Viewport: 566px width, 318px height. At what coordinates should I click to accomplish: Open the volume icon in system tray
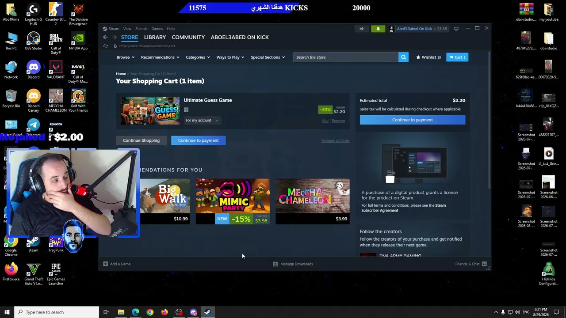(x=517, y=312)
